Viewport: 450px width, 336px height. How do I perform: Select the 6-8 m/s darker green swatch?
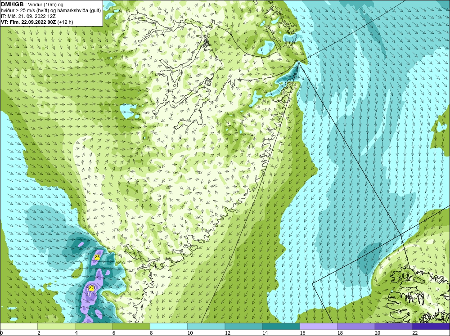point(131,326)
